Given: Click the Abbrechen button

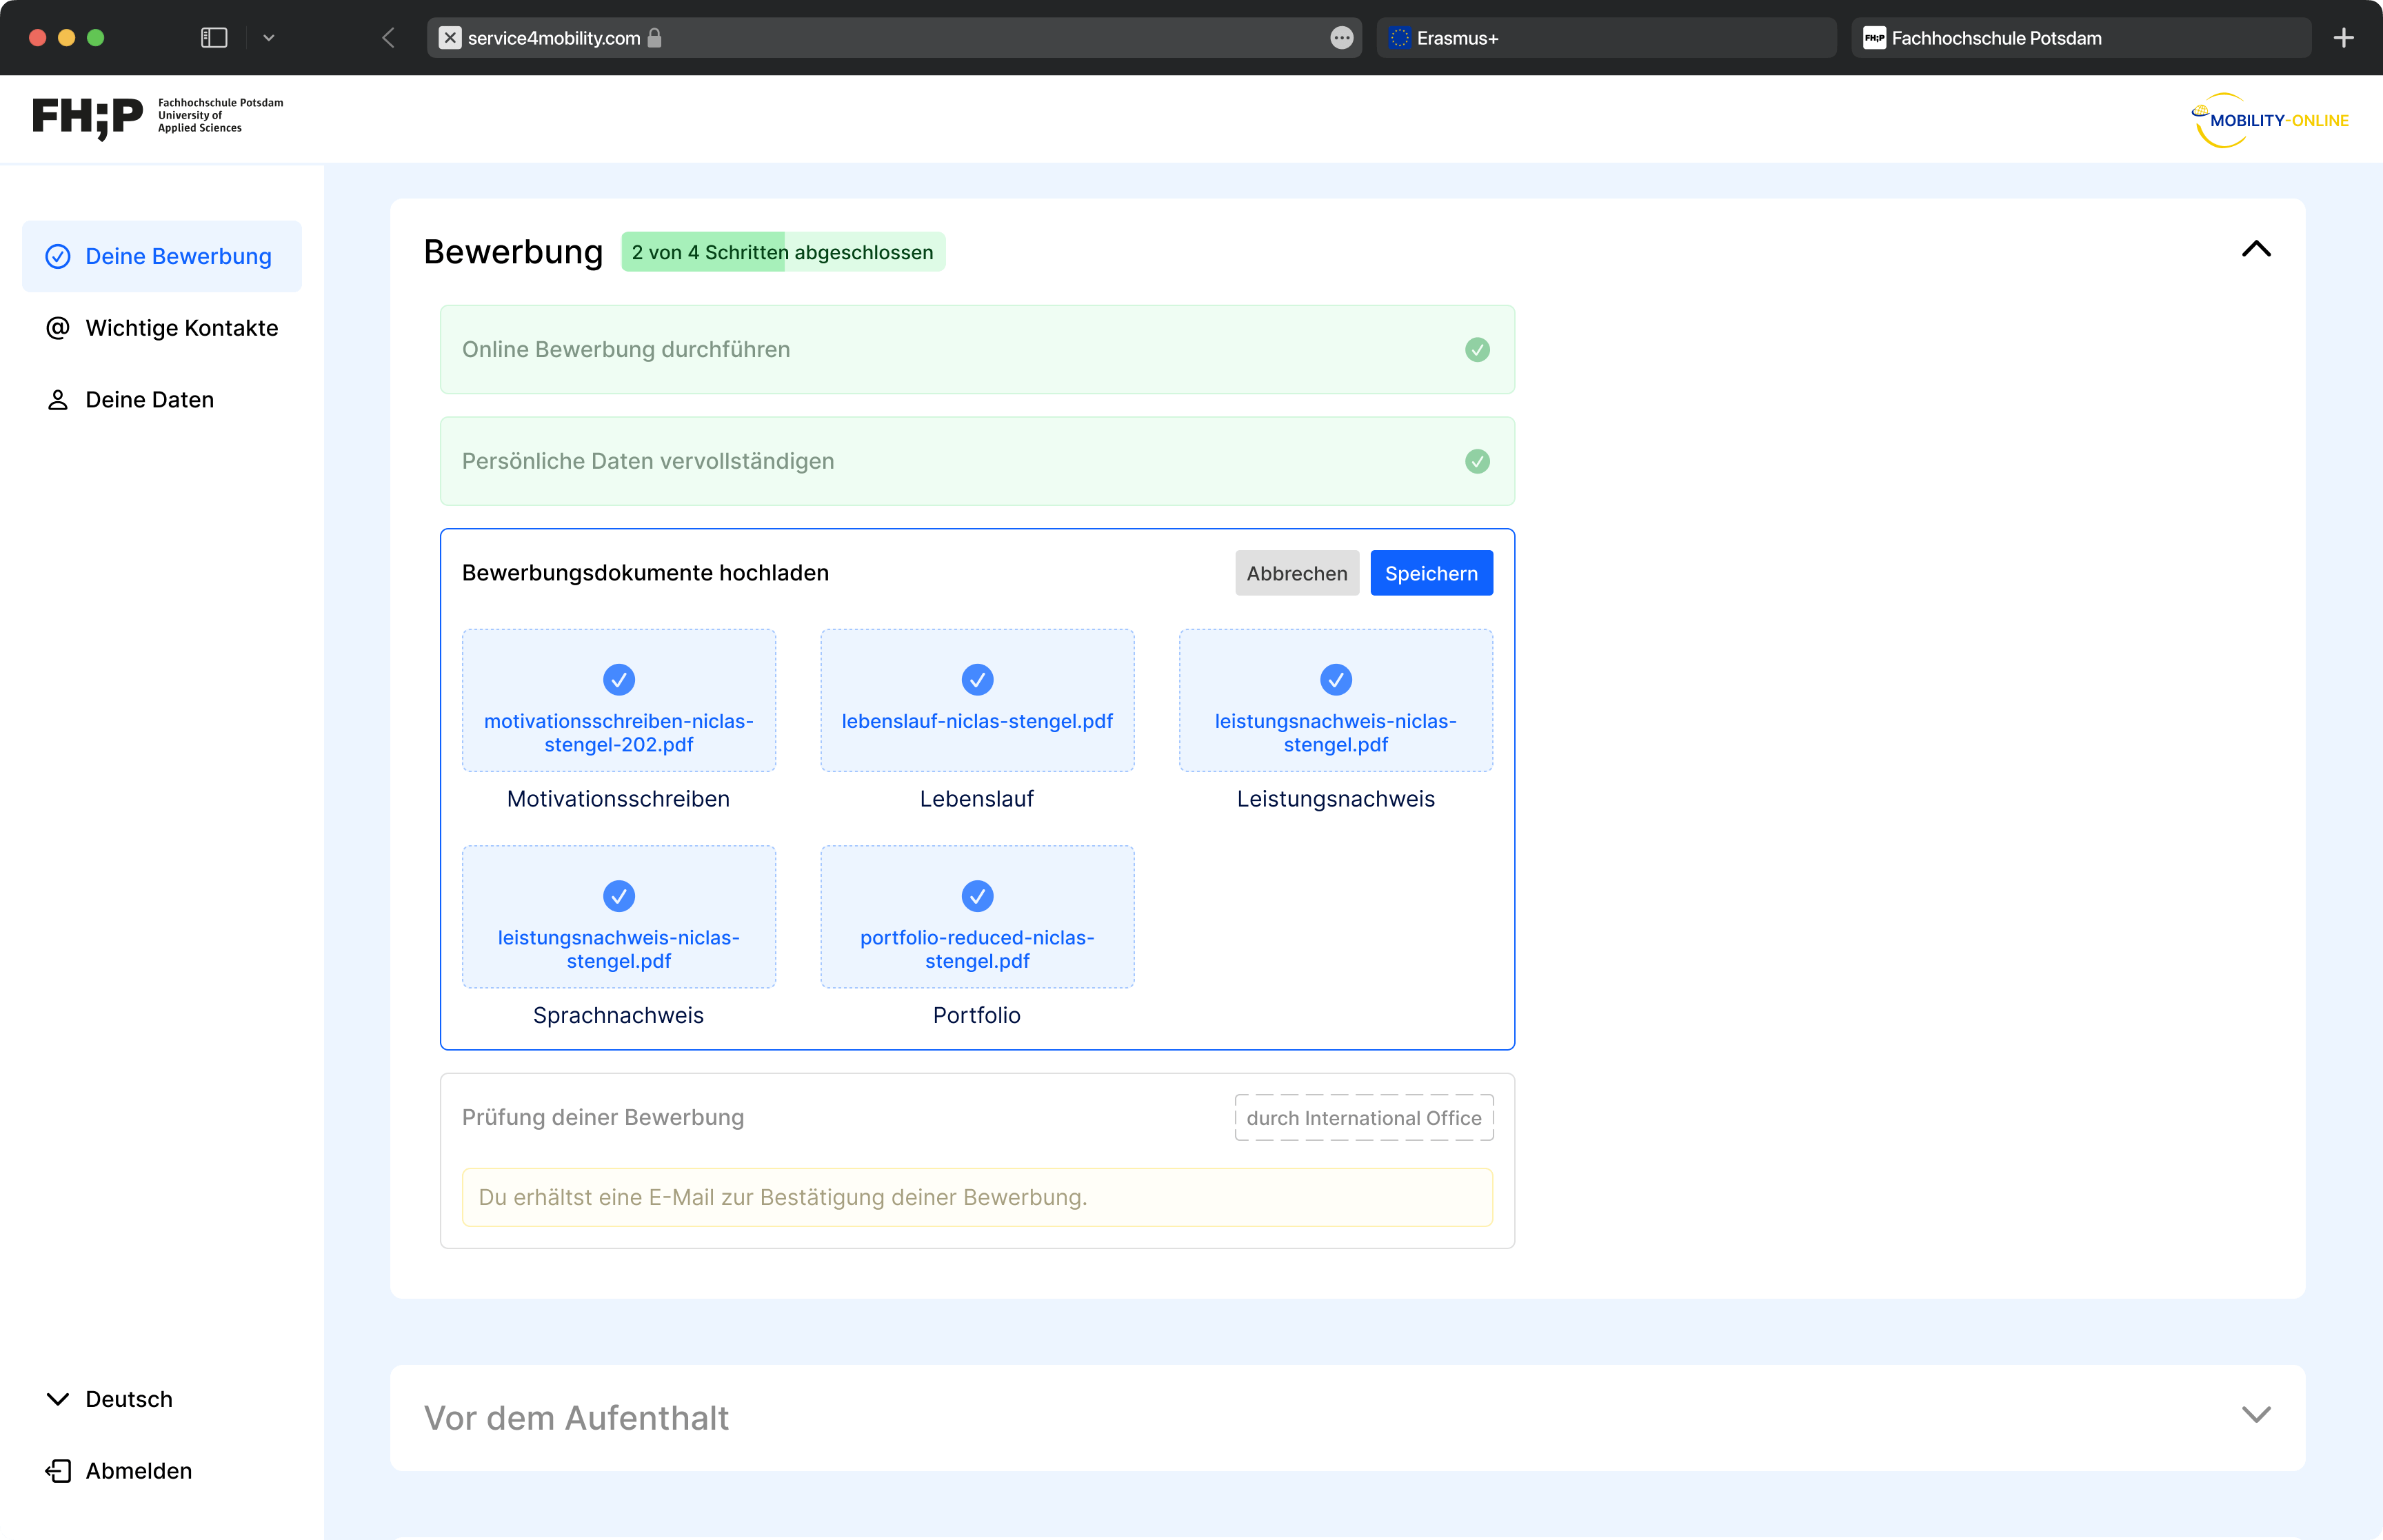Looking at the screenshot, I should tap(1296, 573).
